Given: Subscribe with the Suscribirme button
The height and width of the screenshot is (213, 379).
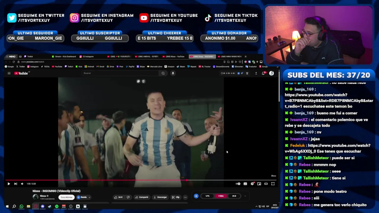Looking at the screenshot, I should (x=66, y=197).
